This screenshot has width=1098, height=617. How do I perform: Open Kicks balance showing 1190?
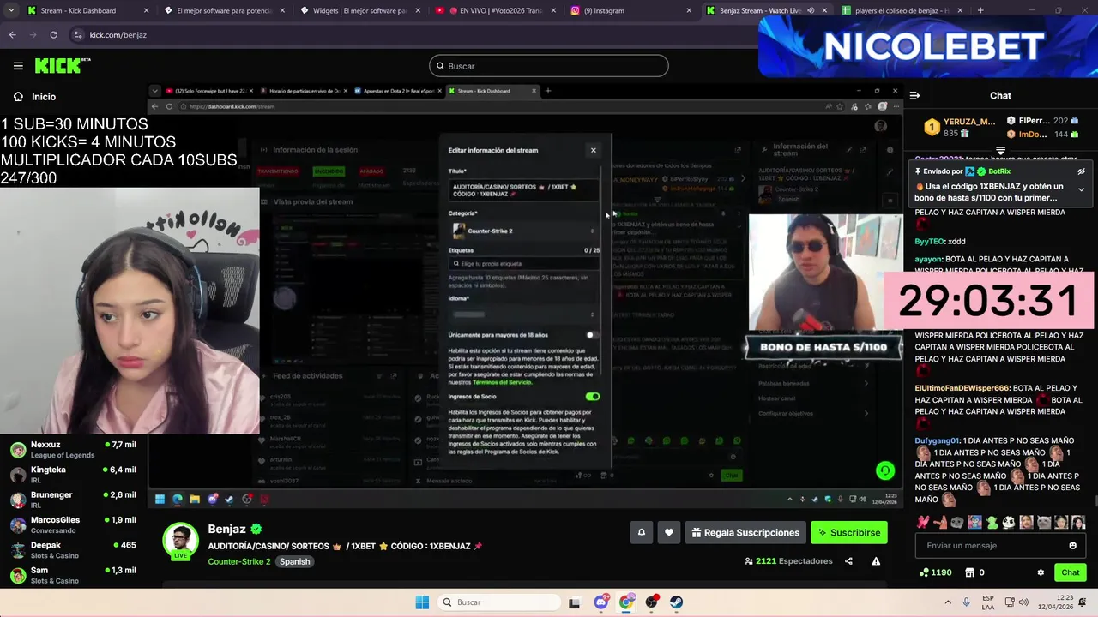[935, 572]
